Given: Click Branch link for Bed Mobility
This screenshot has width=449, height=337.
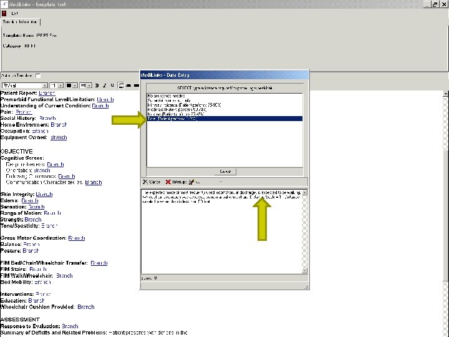Looking at the screenshot, I should (42, 282).
